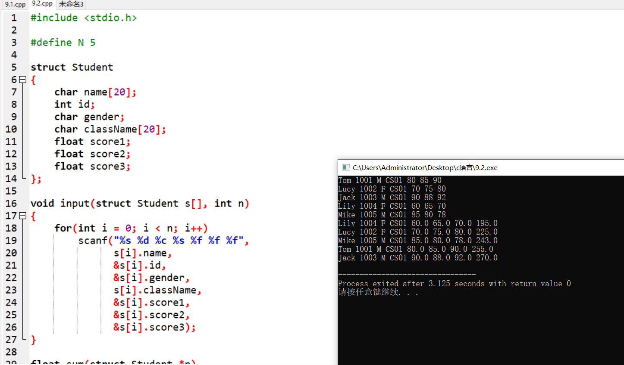This screenshot has height=365, width=624.
Task: Collapse the struct Student fold marker on line 6
Action: (23, 80)
